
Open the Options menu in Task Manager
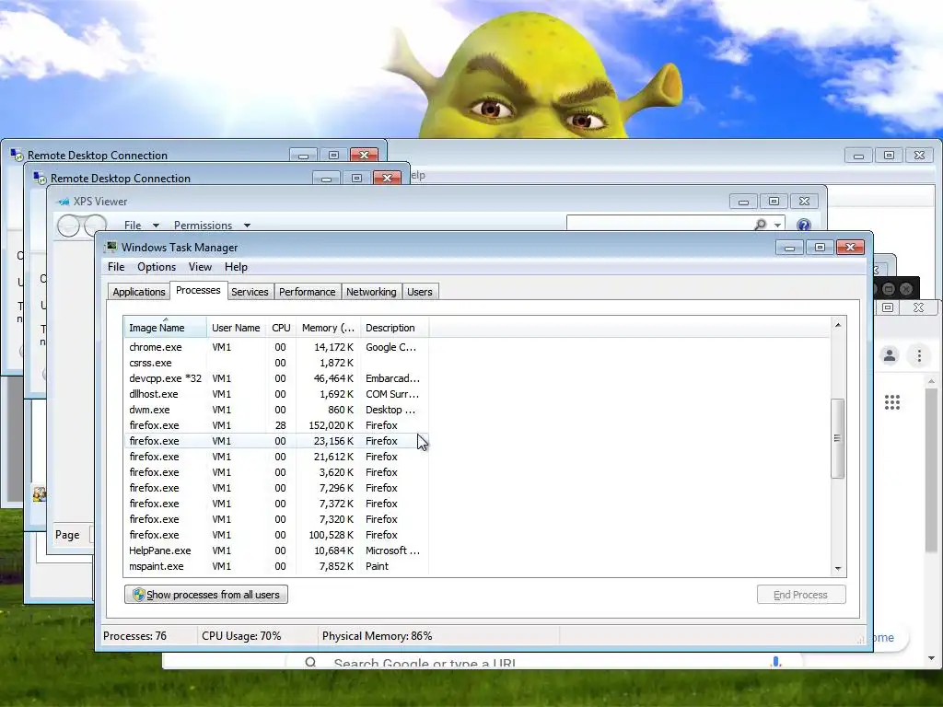(157, 267)
